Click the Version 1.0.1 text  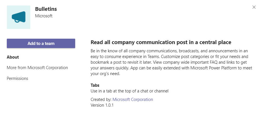point(102,105)
